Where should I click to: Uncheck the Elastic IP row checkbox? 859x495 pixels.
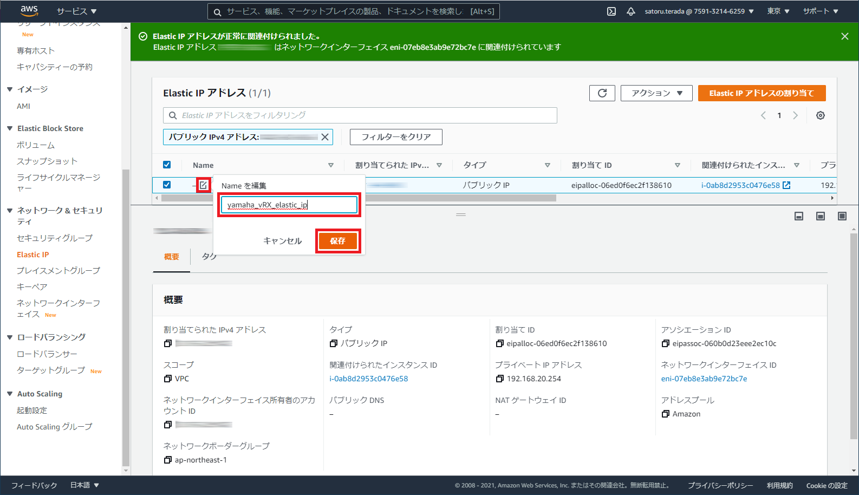(167, 185)
